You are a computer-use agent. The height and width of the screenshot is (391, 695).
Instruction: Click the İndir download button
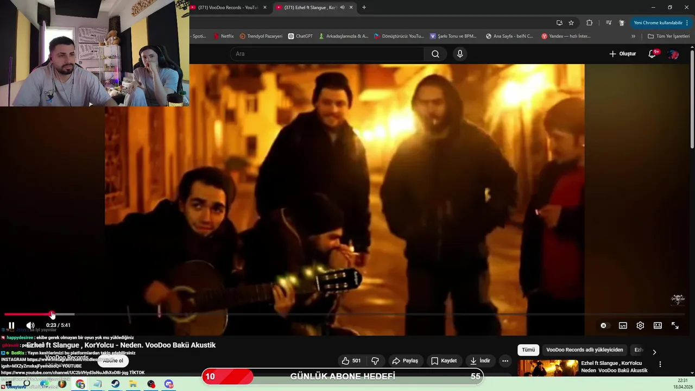click(480, 361)
